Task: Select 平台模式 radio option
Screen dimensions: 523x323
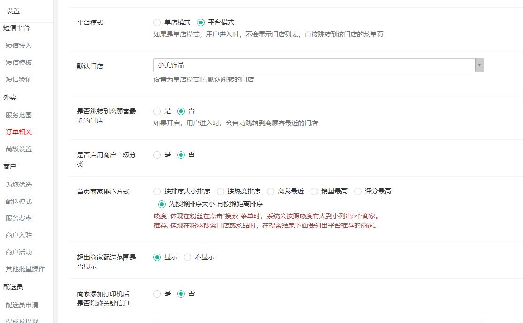Action: (200, 23)
